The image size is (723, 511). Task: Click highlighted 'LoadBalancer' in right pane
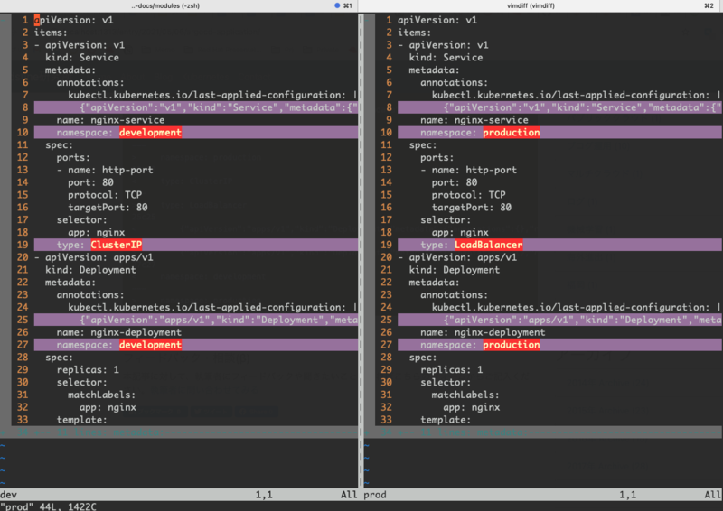coord(489,245)
